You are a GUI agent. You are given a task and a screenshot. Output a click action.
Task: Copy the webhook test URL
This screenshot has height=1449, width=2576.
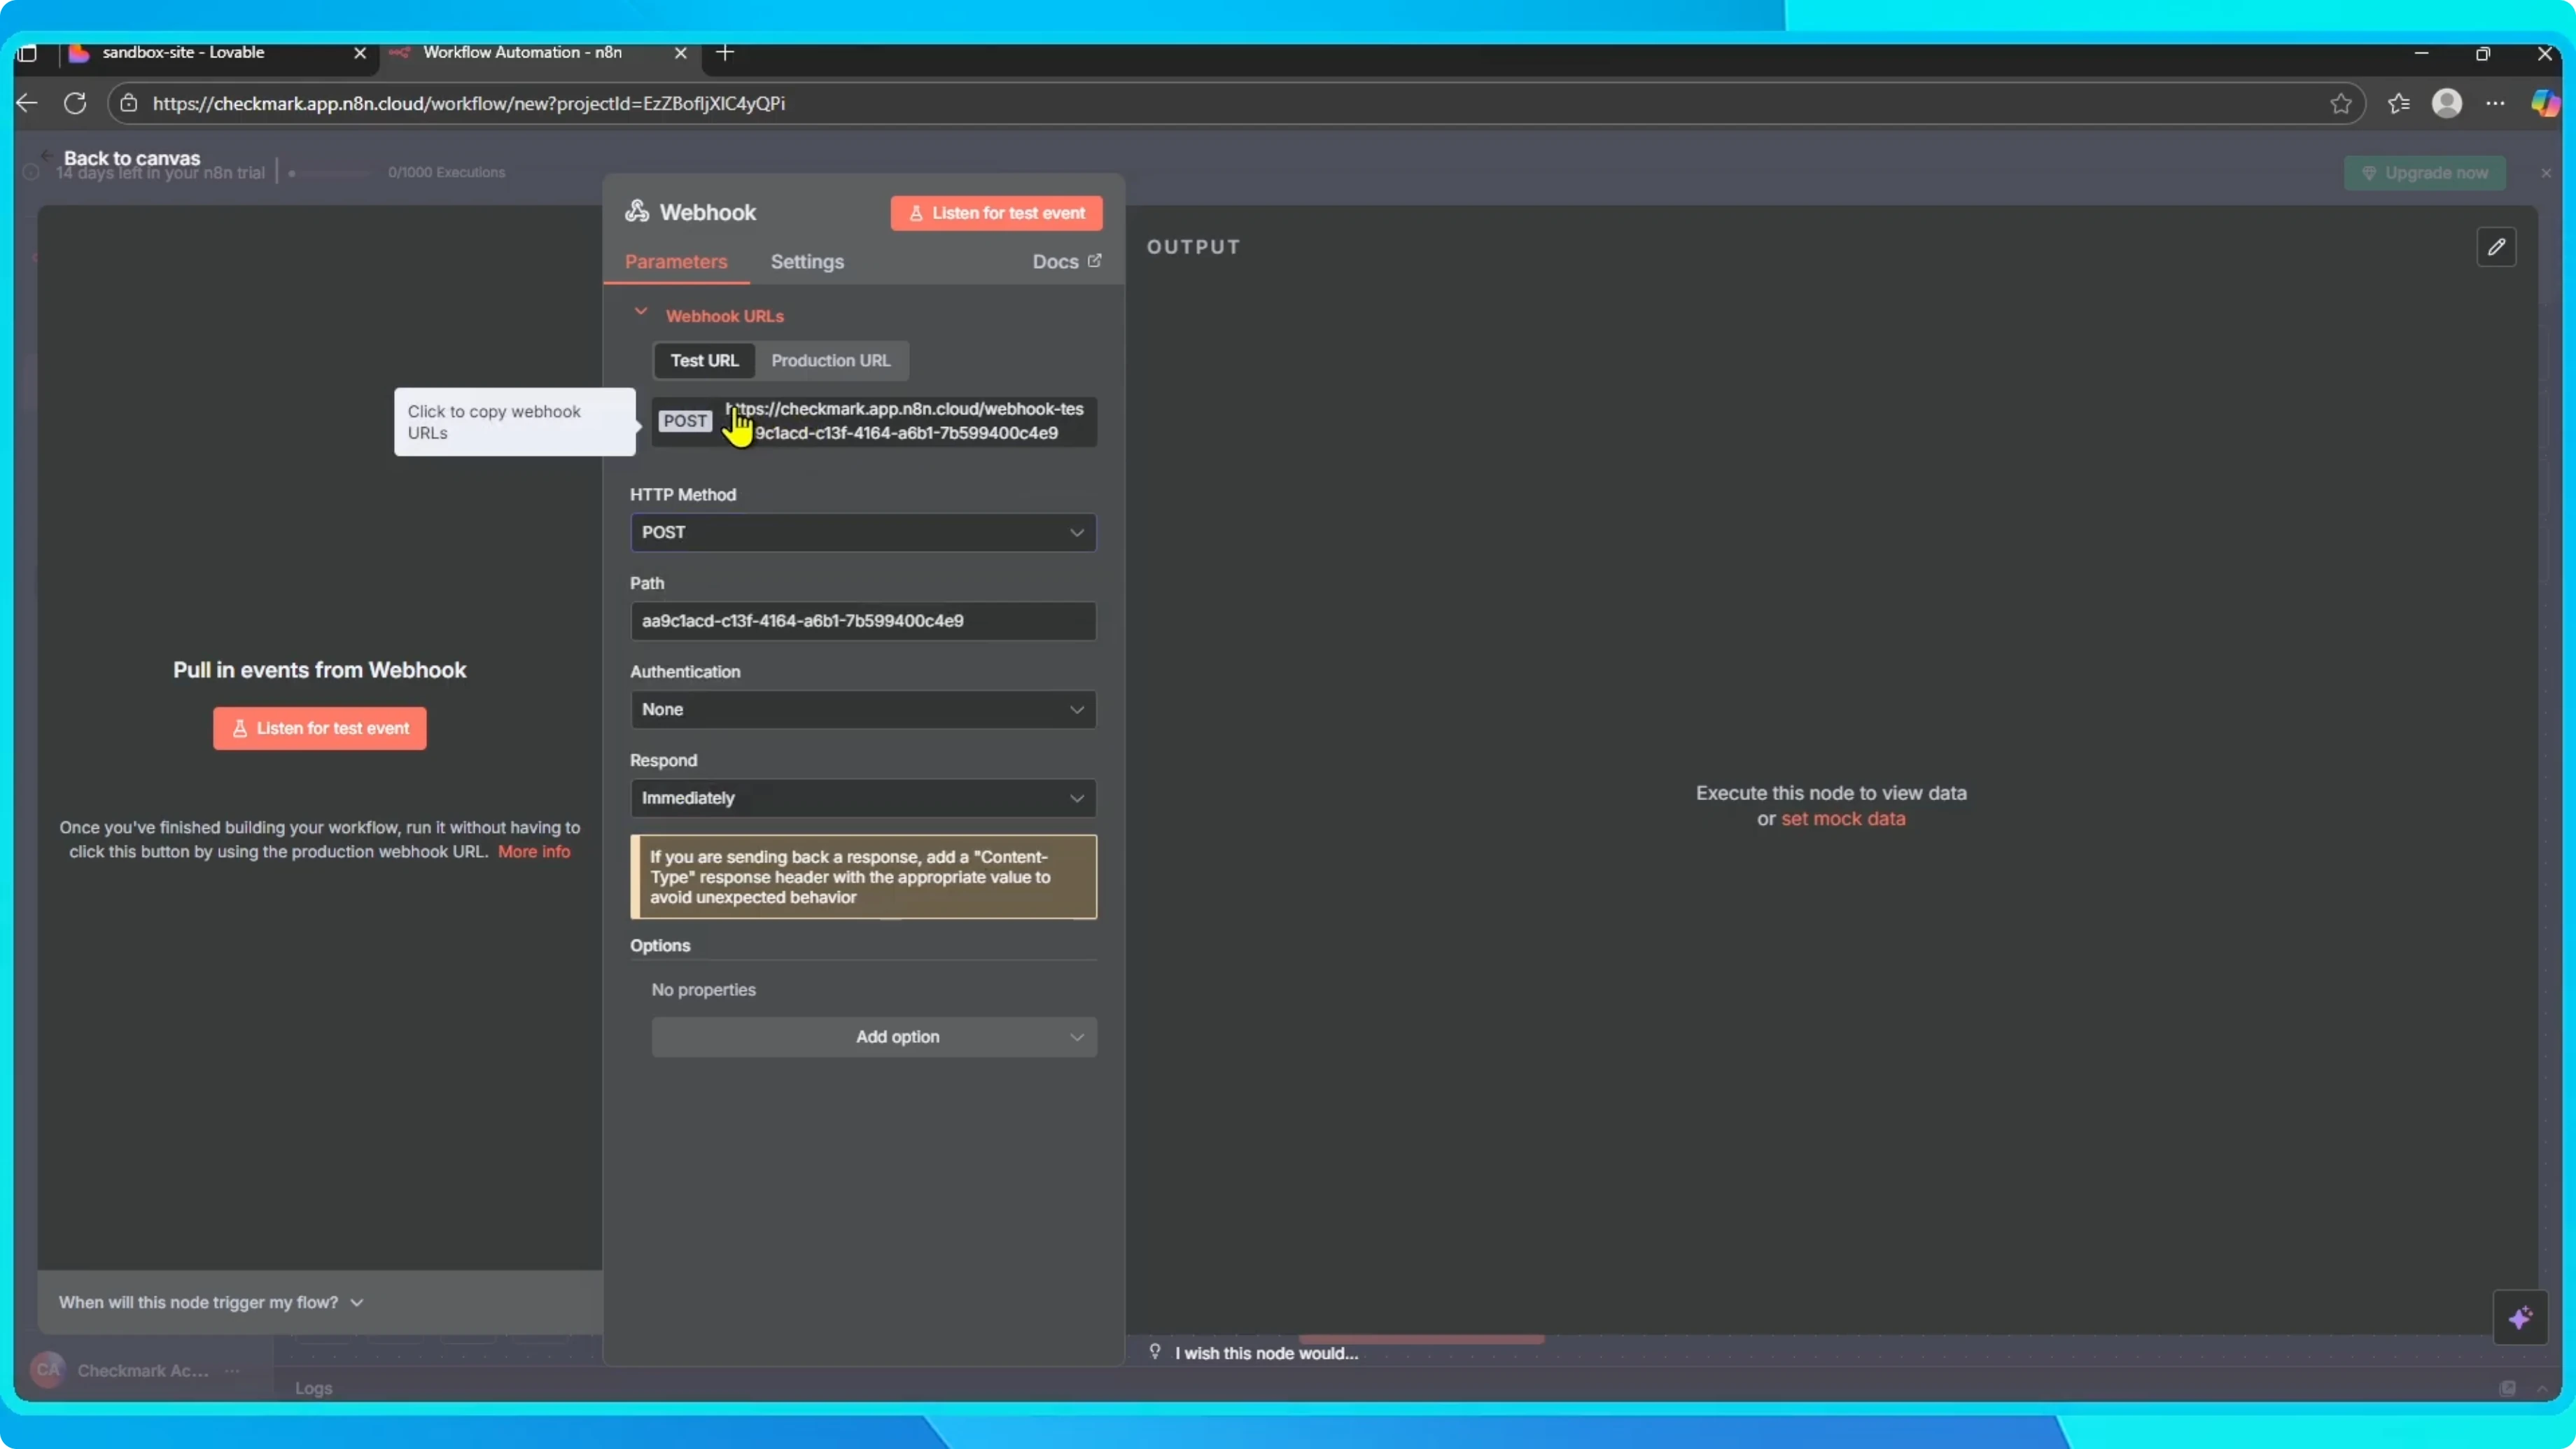click(874, 421)
